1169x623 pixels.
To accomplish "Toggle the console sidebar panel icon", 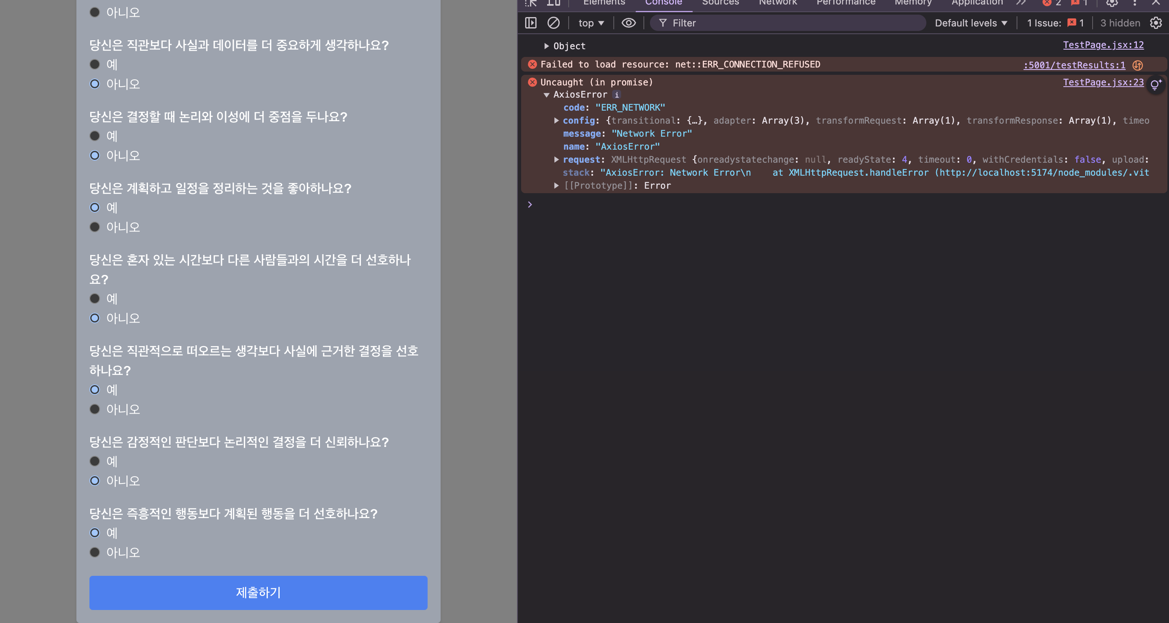I will pyautogui.click(x=530, y=23).
